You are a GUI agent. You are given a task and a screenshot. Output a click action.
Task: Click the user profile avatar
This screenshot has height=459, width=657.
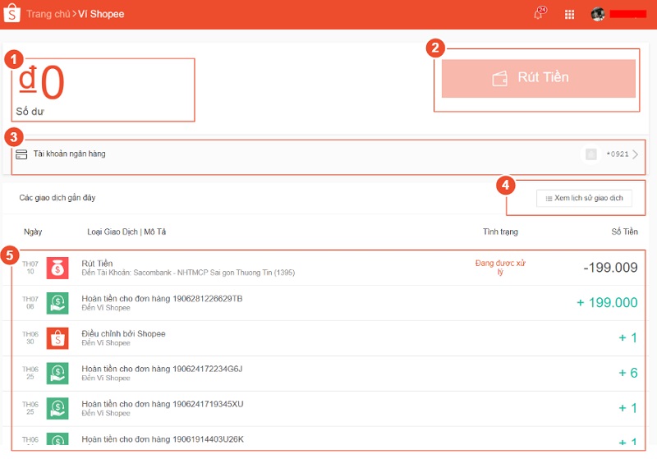(x=598, y=14)
